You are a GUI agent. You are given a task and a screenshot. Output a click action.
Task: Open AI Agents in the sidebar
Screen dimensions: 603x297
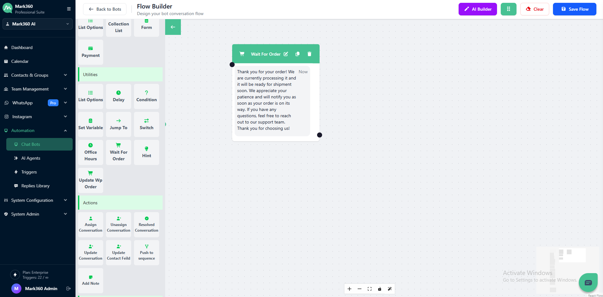point(31,158)
